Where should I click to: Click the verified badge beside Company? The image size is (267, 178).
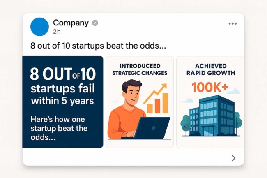(95, 23)
